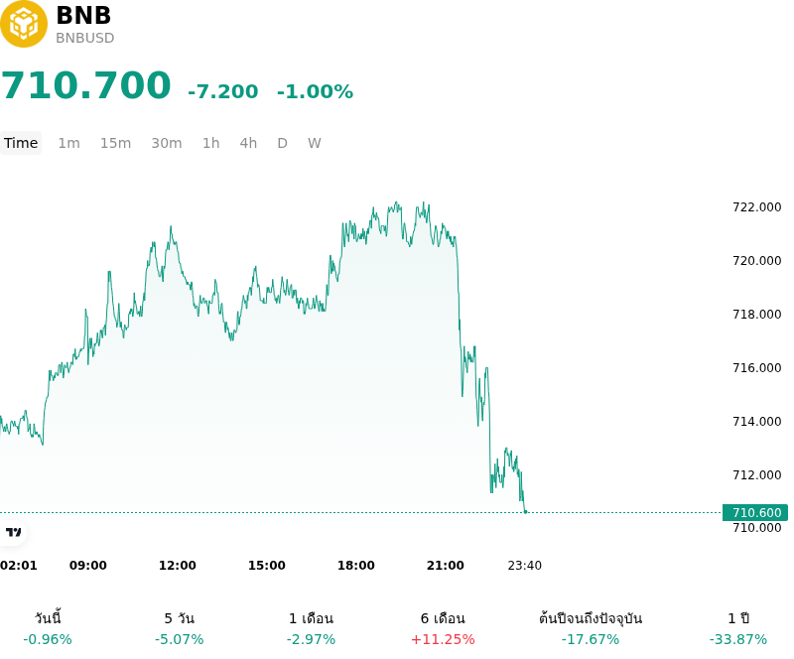Click the 23:40 time axis marker
Image resolution: width=794 pixels, height=659 pixels.
pos(525,566)
